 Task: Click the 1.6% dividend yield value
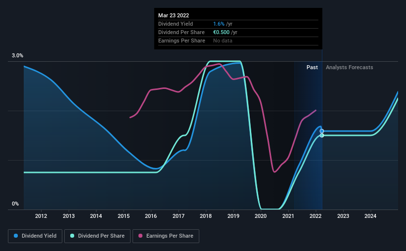pos(219,24)
